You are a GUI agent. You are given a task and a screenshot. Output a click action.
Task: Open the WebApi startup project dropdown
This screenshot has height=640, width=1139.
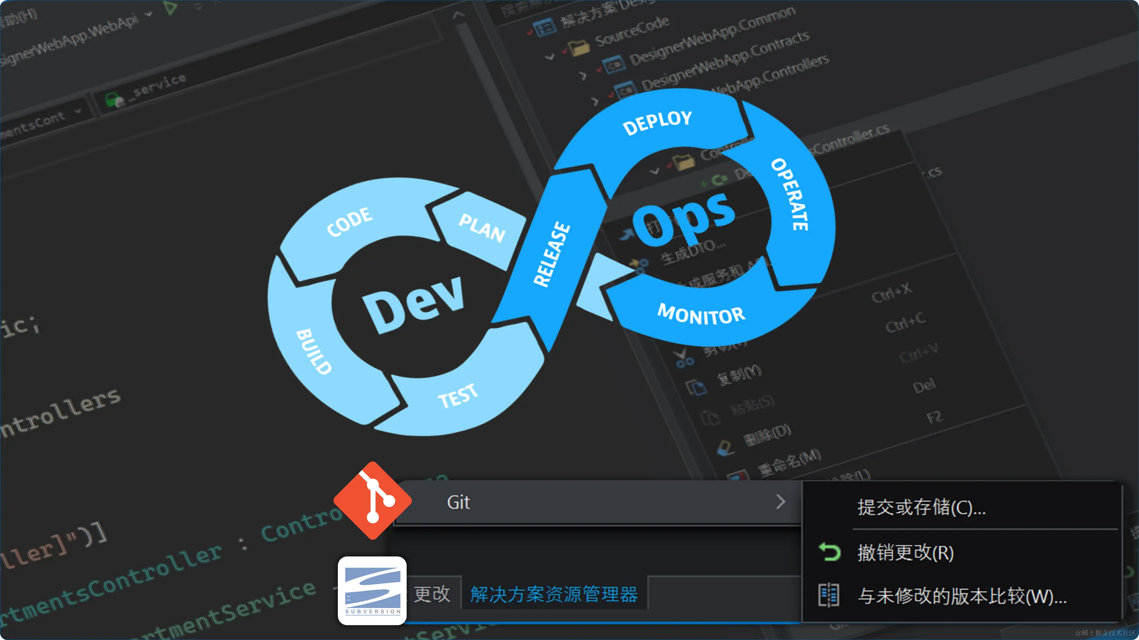click(x=148, y=14)
